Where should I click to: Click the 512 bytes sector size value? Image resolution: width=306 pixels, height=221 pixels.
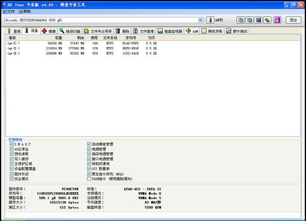click(x=69, y=207)
